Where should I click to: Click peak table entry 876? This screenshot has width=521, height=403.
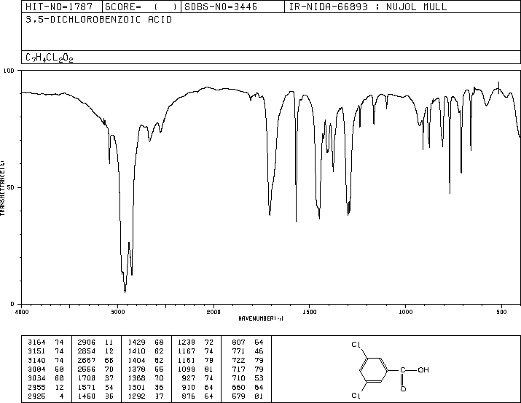coord(189,396)
